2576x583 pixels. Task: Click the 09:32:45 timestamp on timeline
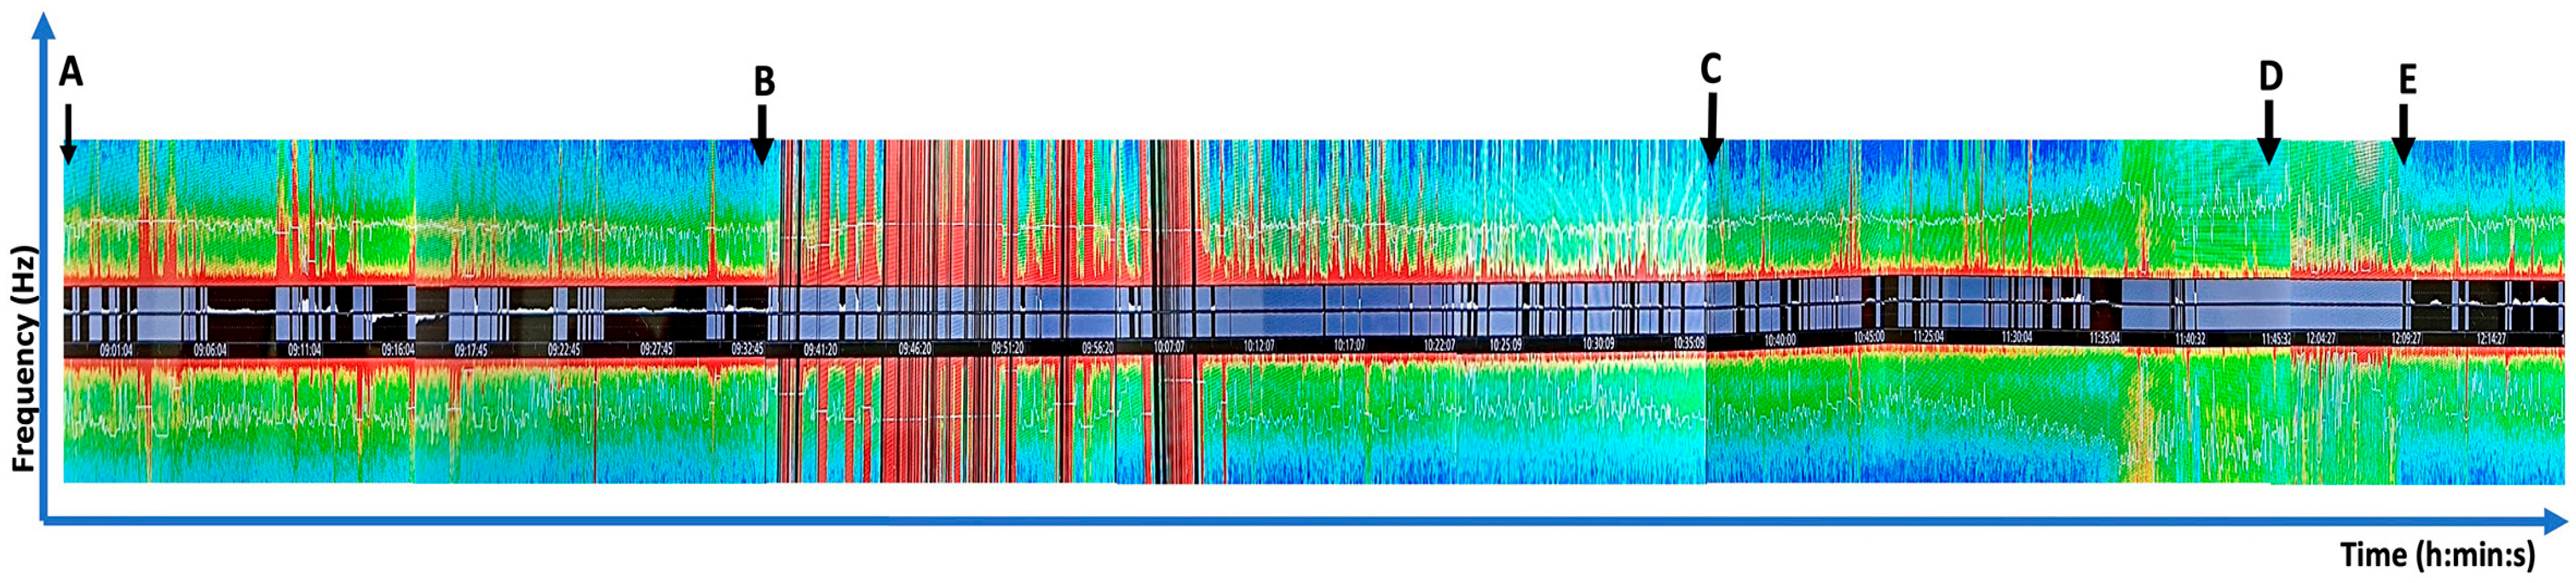[x=747, y=350]
